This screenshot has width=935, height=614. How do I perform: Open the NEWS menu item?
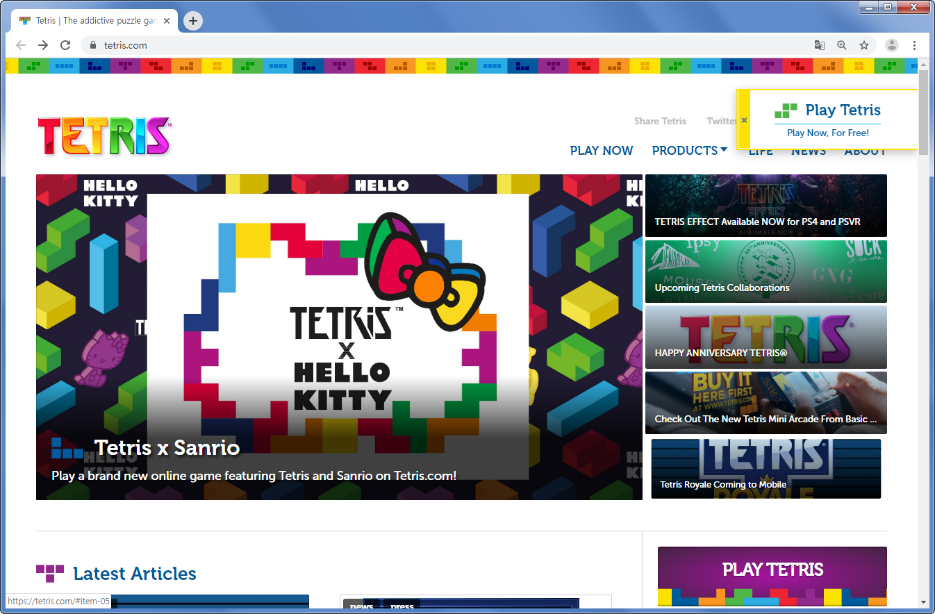pos(809,151)
